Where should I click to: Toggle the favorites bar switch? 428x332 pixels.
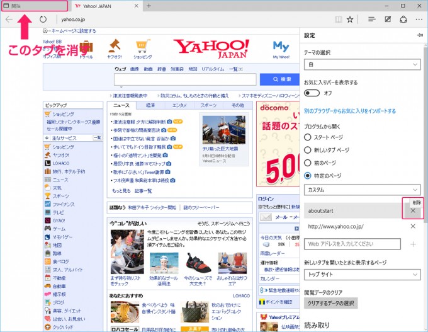tap(312, 93)
